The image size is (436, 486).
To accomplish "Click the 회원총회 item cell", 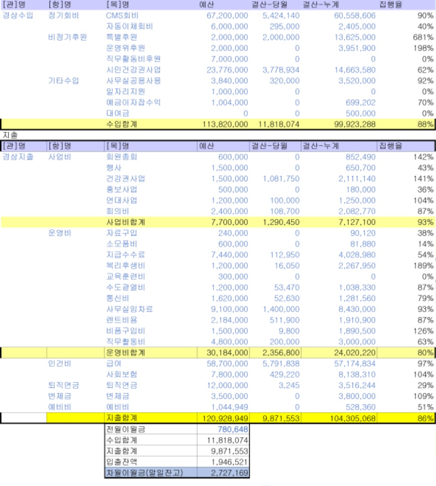I will click(x=122, y=157).
